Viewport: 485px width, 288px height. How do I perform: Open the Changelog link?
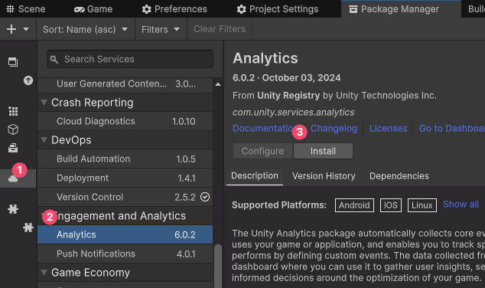click(334, 128)
